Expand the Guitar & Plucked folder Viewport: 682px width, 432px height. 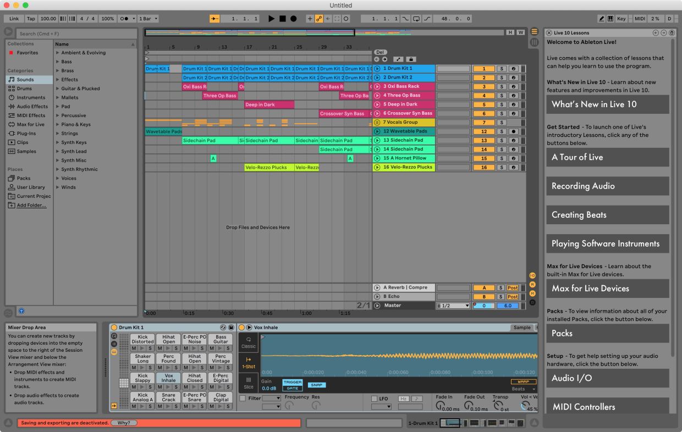57,88
